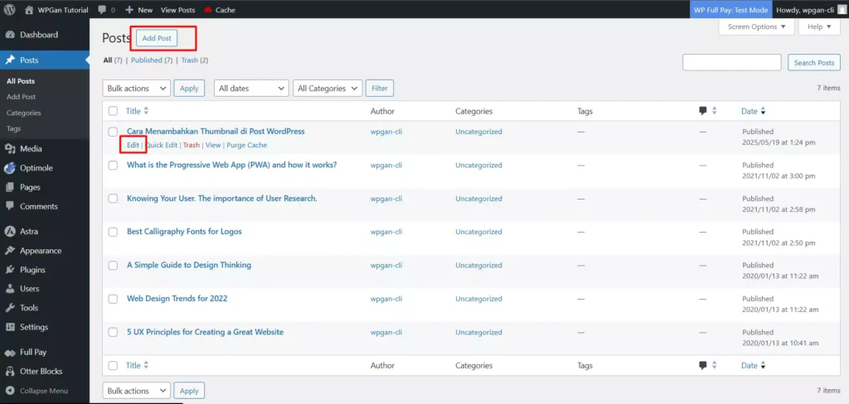The width and height of the screenshot is (849, 404).
Task: Click the Settings sliders icon
Action: click(x=10, y=327)
